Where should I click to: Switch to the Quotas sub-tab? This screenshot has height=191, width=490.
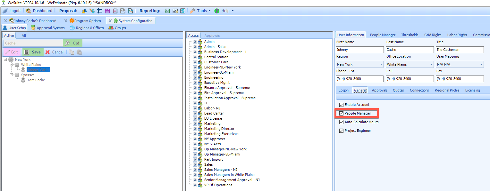click(398, 90)
